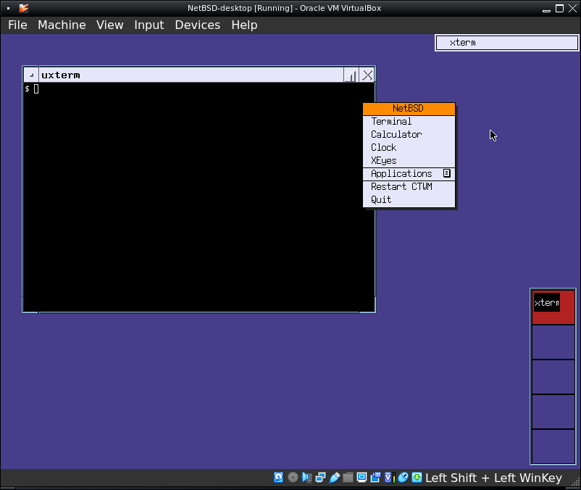Launch XEyes from the NetBSD menu
581x490 pixels.
pos(384,161)
